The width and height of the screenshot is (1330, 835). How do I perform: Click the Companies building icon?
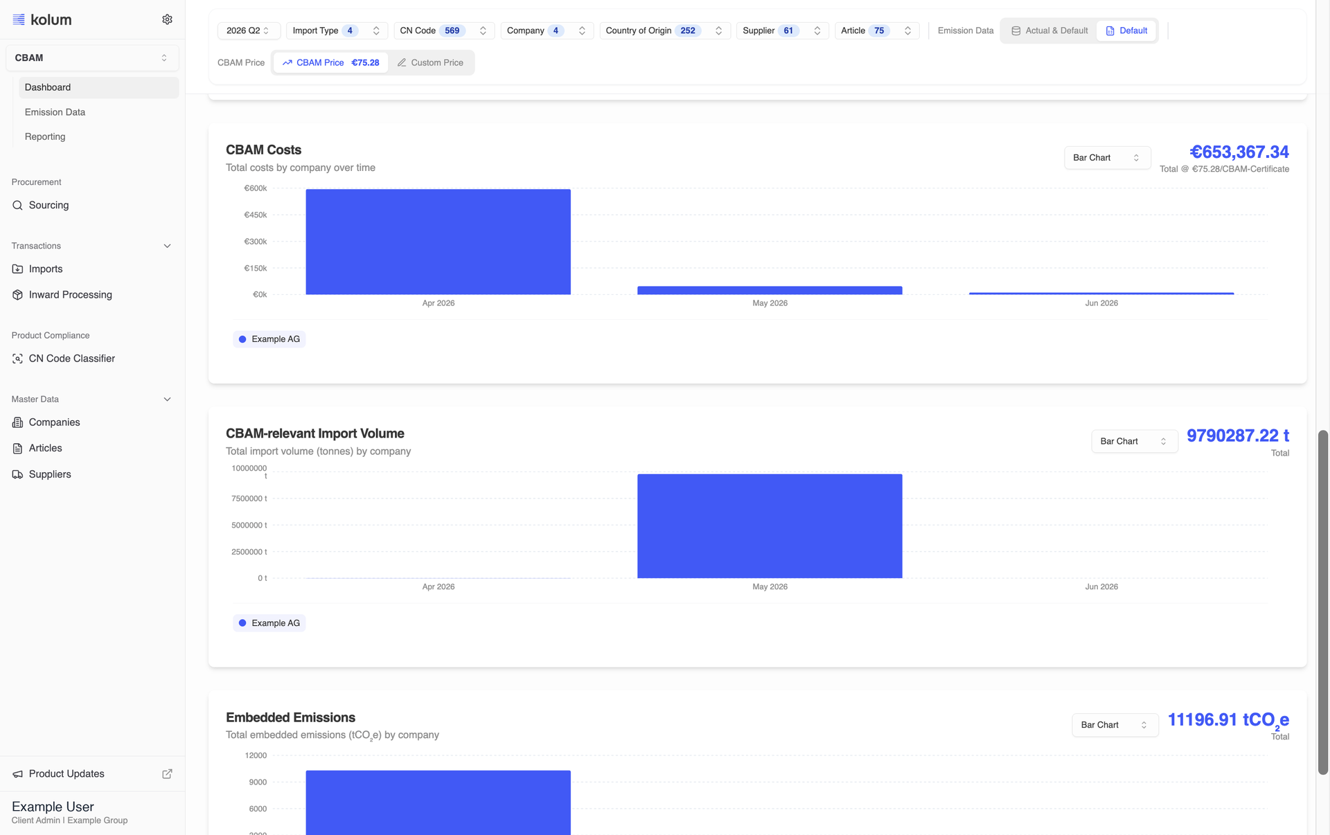[17, 422]
